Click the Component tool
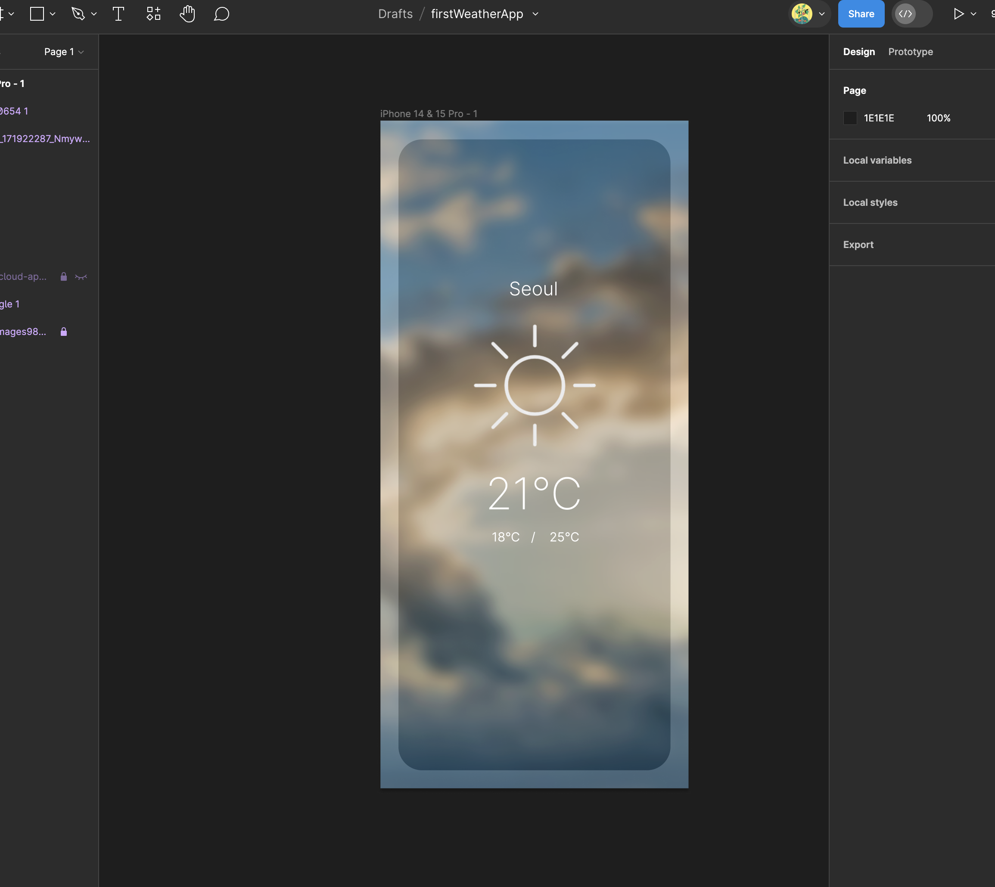This screenshot has width=995, height=887. [153, 14]
